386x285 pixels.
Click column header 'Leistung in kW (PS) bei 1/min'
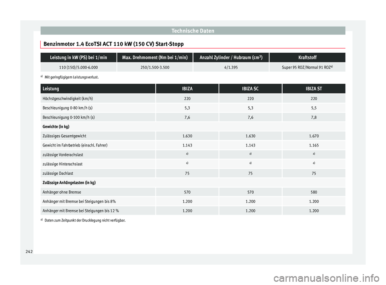point(78,58)
